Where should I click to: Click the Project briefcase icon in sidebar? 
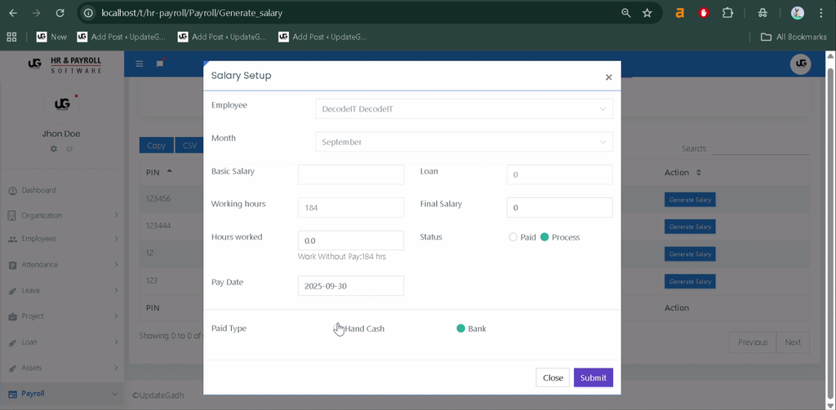coord(13,316)
